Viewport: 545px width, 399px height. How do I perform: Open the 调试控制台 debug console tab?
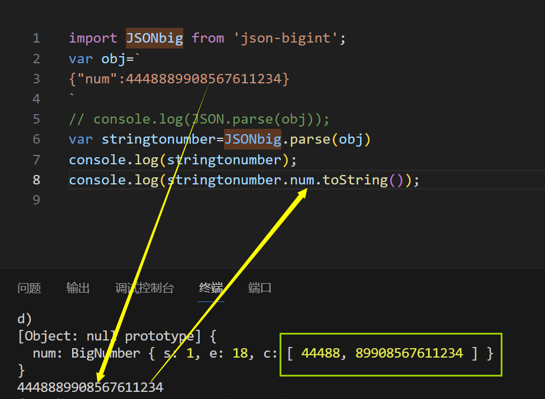pos(144,288)
